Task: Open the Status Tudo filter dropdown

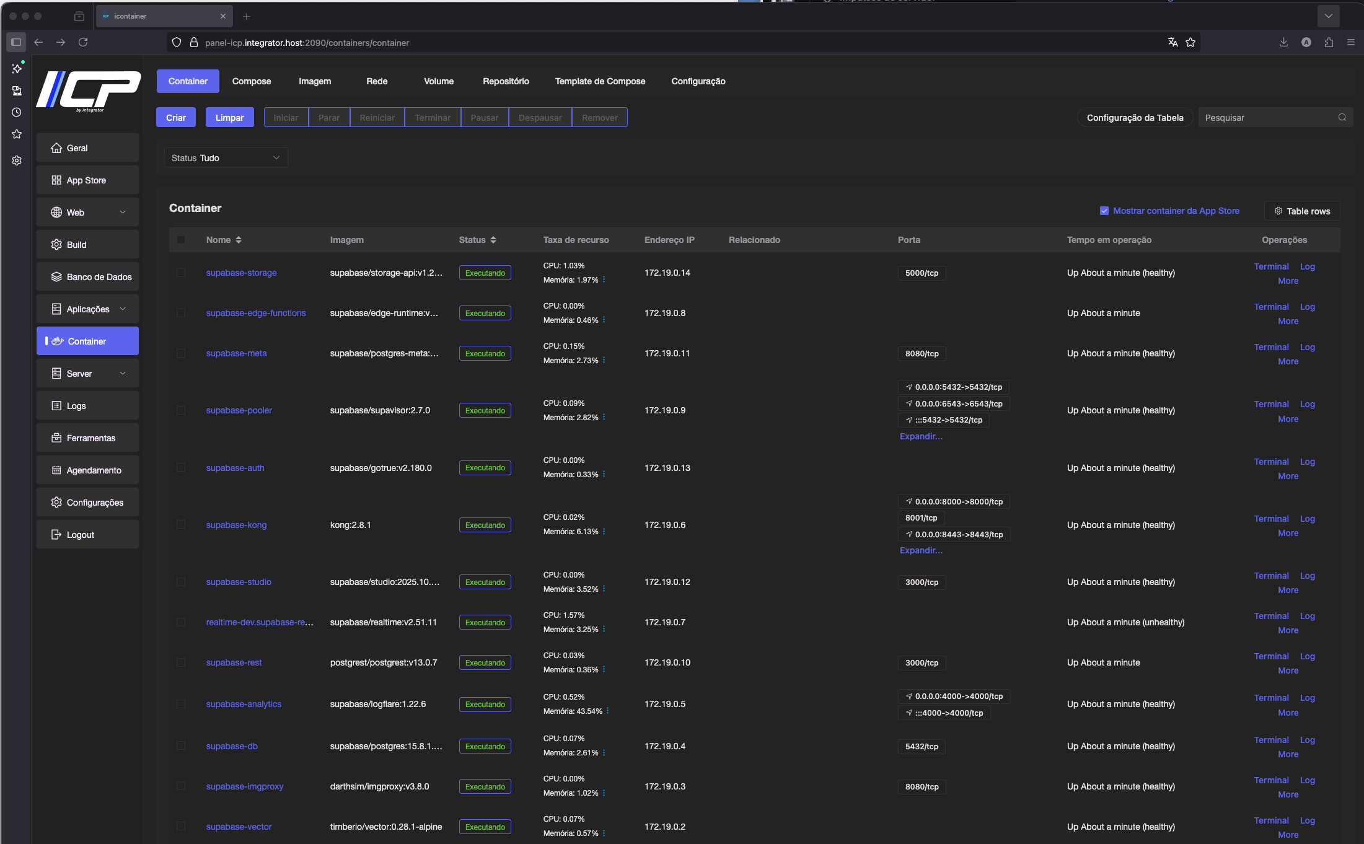Action: (226, 158)
